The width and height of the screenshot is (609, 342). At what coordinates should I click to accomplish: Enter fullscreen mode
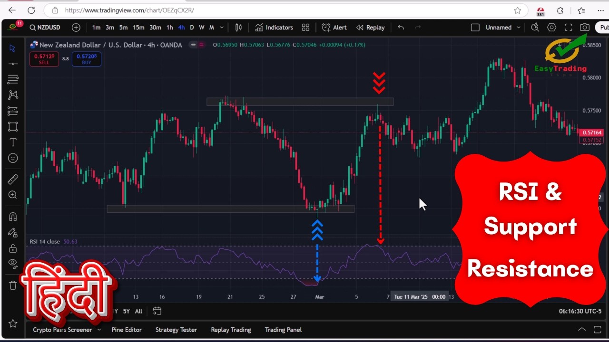point(568,28)
